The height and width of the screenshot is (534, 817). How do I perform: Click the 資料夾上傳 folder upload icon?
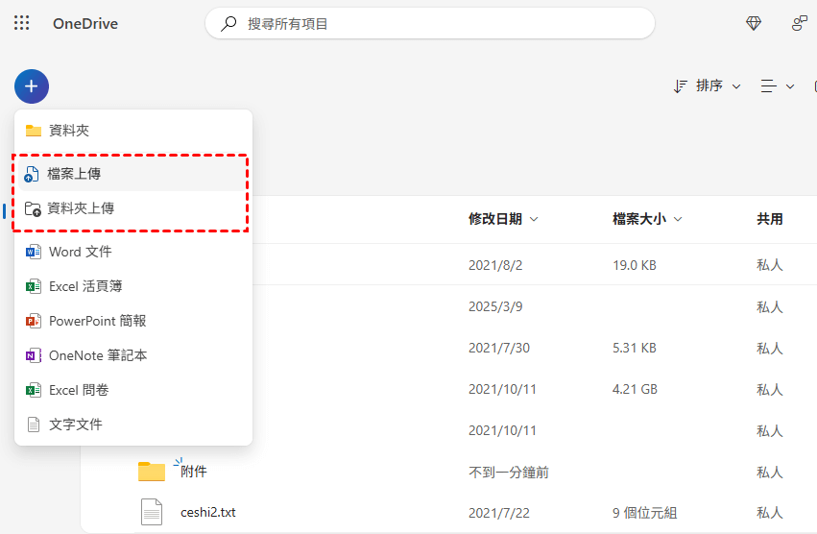(33, 208)
